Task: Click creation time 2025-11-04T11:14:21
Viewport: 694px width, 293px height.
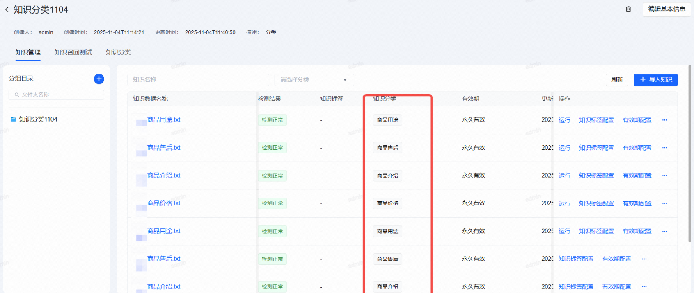Action: pos(119,32)
